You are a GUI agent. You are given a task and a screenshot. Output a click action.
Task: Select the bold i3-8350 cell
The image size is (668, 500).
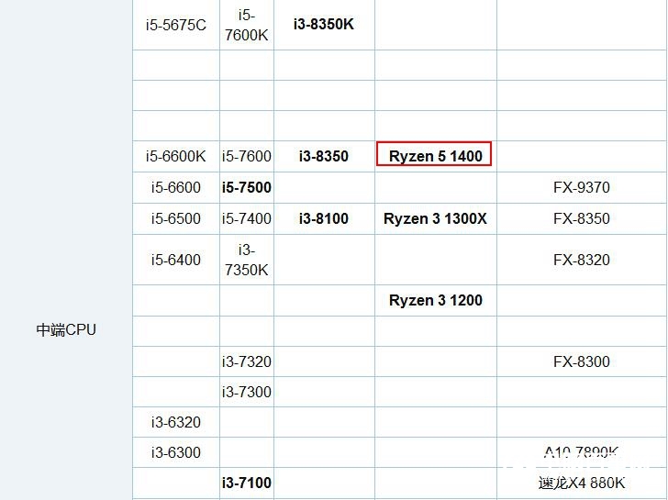coord(324,156)
